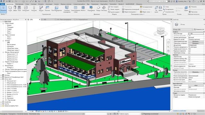
Task: Click the view template <Нет> button
Action: pos(196,85)
